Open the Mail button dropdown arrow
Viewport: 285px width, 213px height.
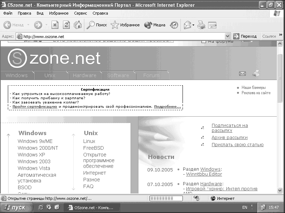pyautogui.click(x=194, y=25)
